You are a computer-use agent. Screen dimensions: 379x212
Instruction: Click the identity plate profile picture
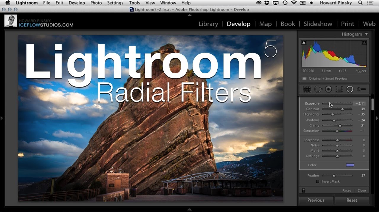click(x=11, y=21)
